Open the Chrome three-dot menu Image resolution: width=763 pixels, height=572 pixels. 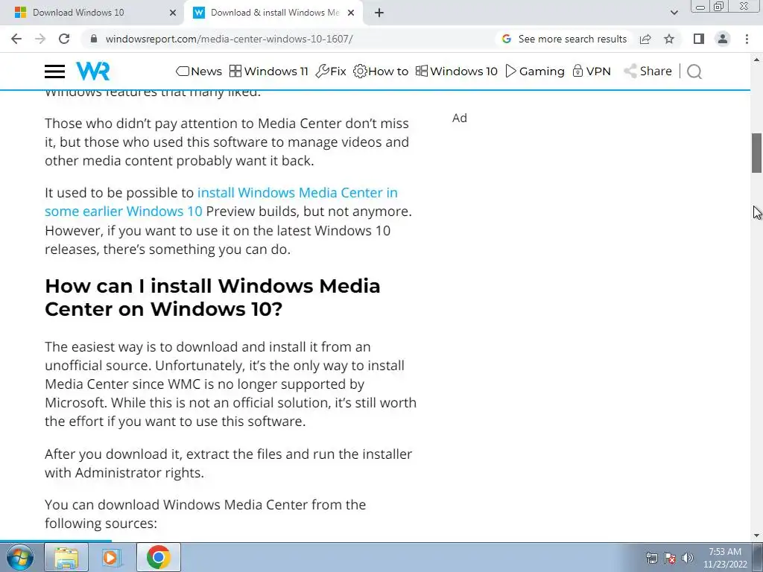[747, 39]
